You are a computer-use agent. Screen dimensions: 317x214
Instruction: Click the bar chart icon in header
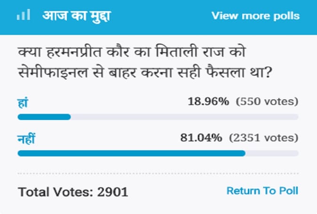coord(24,15)
